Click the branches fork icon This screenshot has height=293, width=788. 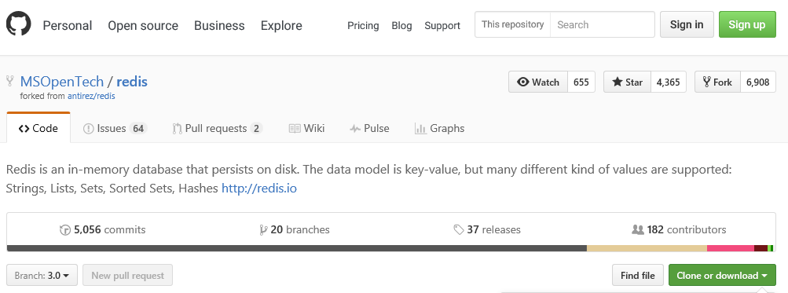(x=263, y=230)
